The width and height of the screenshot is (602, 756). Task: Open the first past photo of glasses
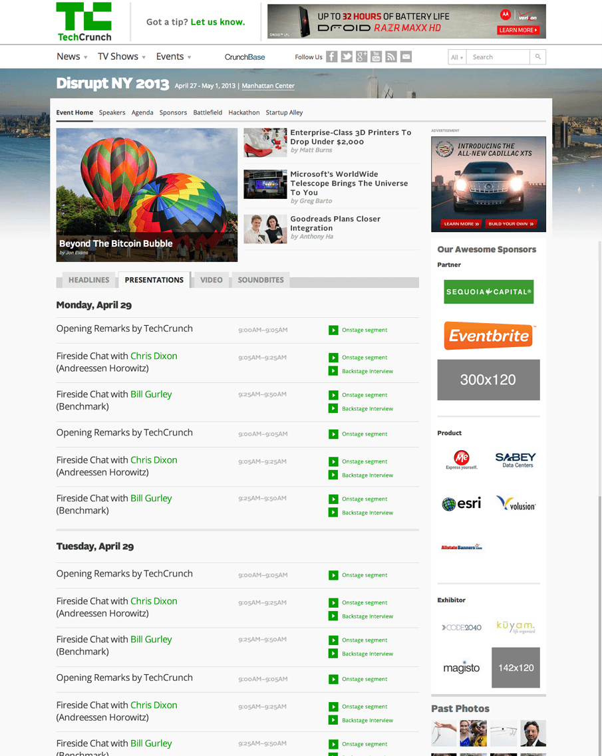(x=444, y=733)
